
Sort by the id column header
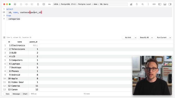[x=9, y=42]
